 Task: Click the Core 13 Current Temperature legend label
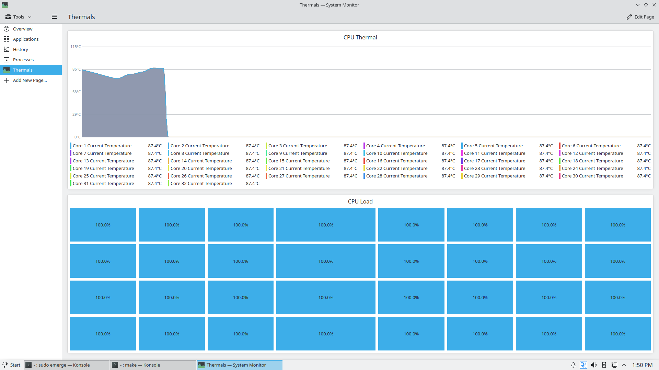click(103, 161)
